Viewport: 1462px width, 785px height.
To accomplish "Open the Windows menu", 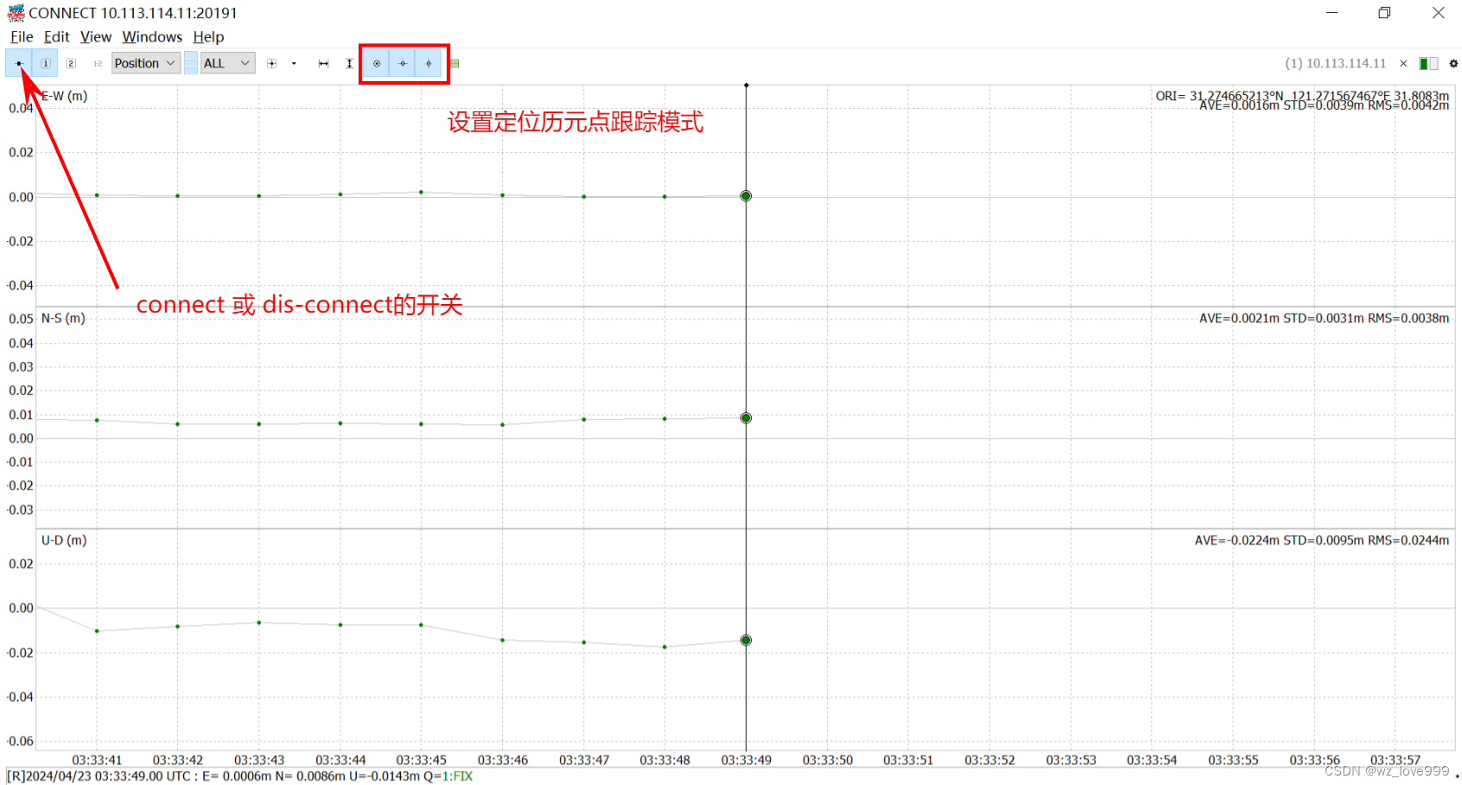I will coord(152,36).
